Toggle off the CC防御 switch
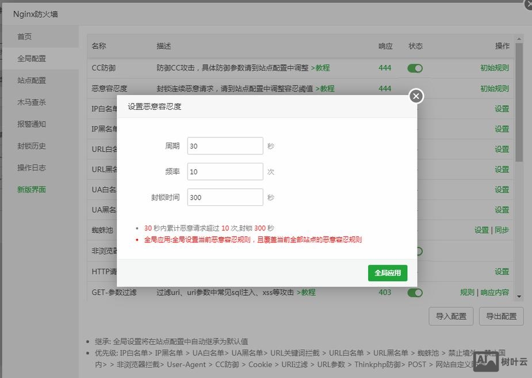 (415, 67)
